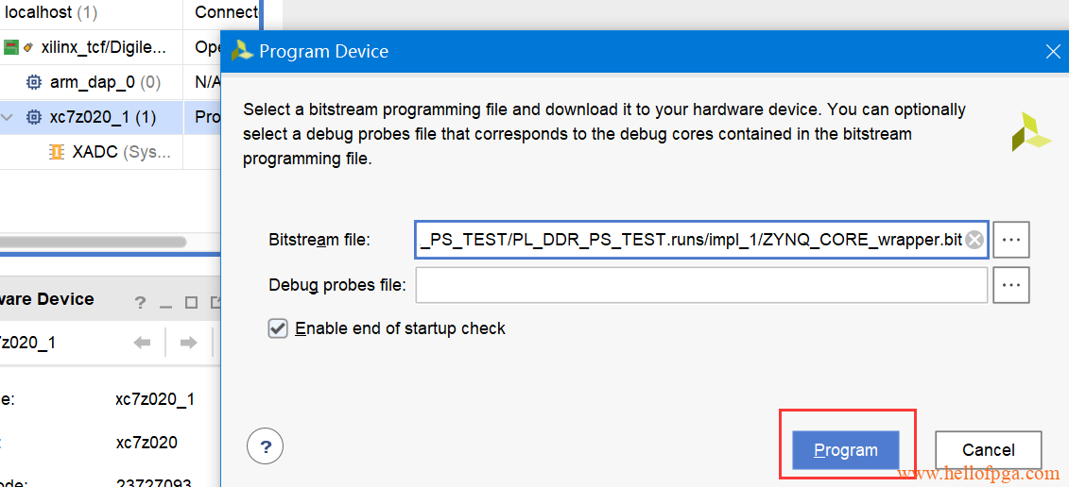
Task: Click the Program button
Action: tap(846, 450)
